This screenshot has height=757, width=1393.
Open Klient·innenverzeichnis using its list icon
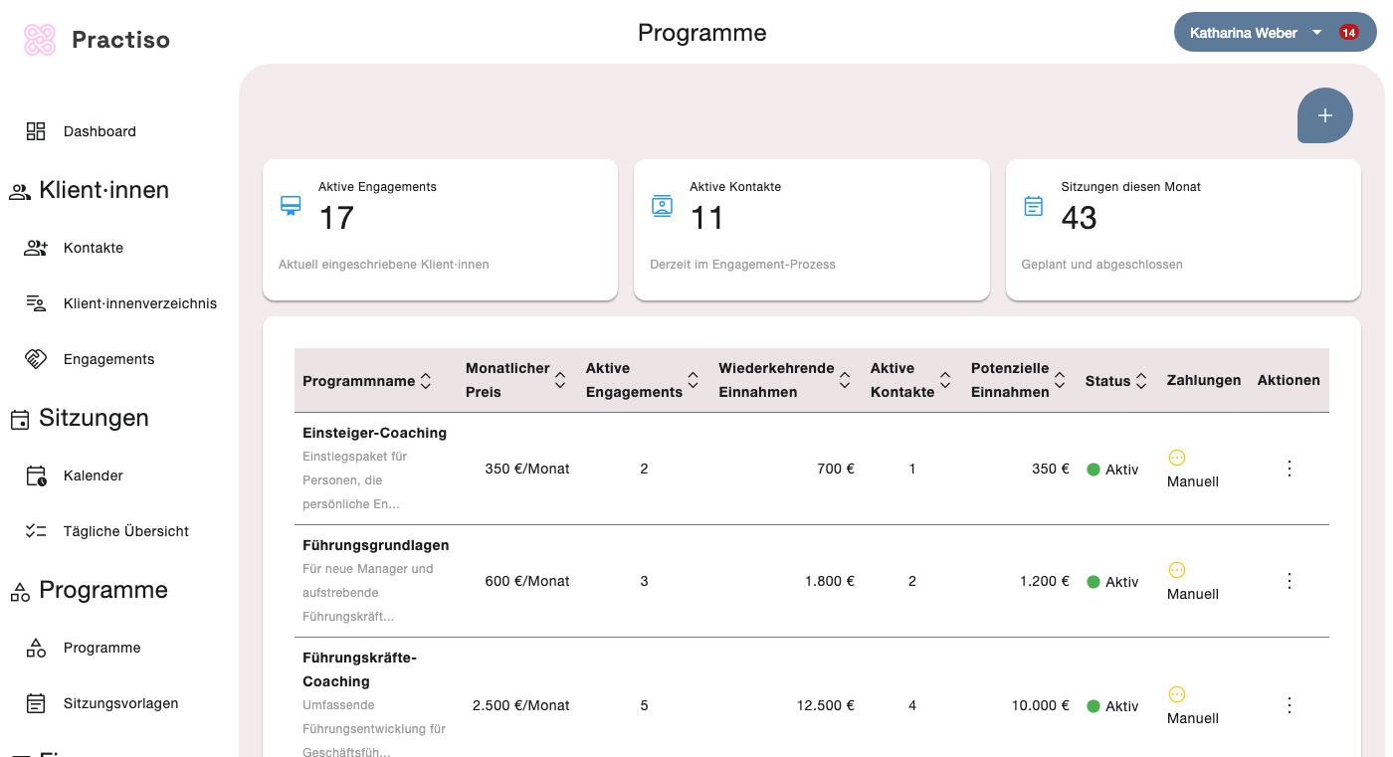[x=36, y=303]
